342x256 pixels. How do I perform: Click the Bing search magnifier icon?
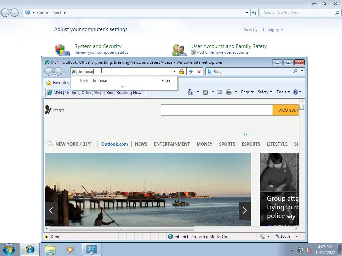[x=295, y=71]
